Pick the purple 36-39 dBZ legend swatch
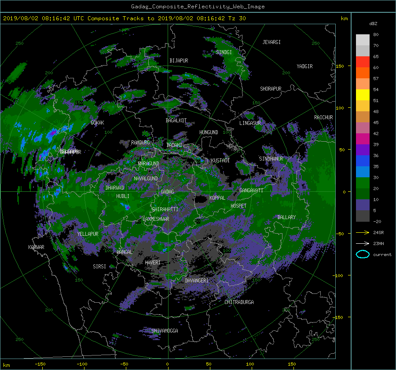 click(363, 150)
